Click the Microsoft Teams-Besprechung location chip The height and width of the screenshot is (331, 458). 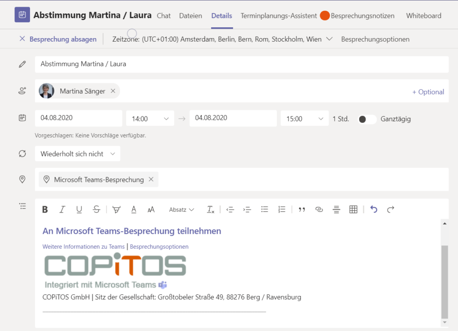(x=98, y=179)
